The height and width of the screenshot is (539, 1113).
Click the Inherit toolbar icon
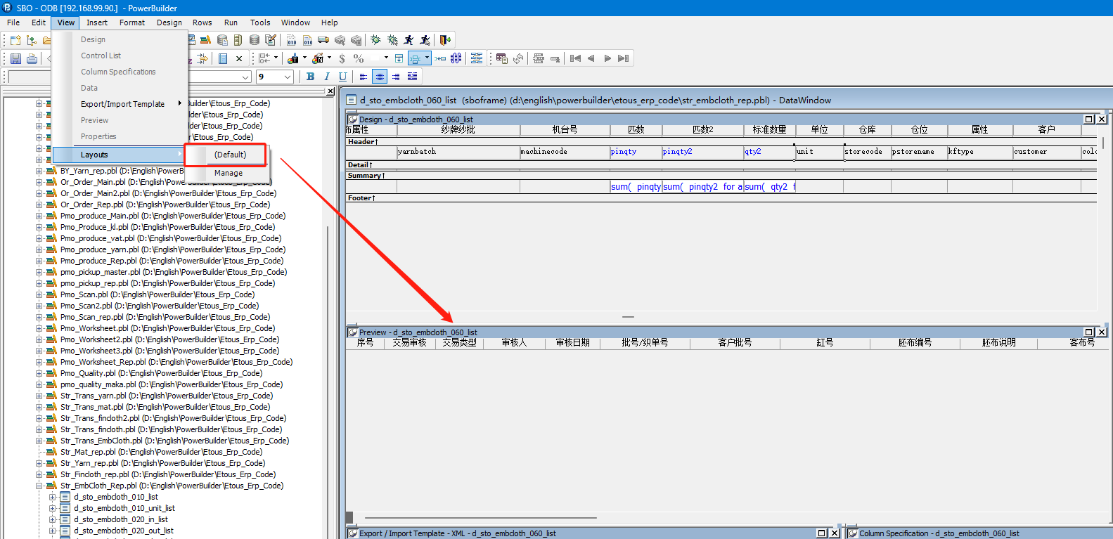32,40
